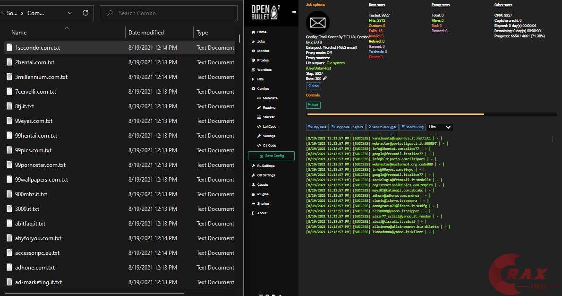Select file 99eyes.com.txt

pos(119,121)
